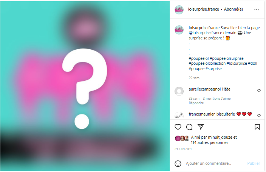This screenshot has height=172, width=266.
Task: Save post with bookmark icon
Action: pos(257,127)
